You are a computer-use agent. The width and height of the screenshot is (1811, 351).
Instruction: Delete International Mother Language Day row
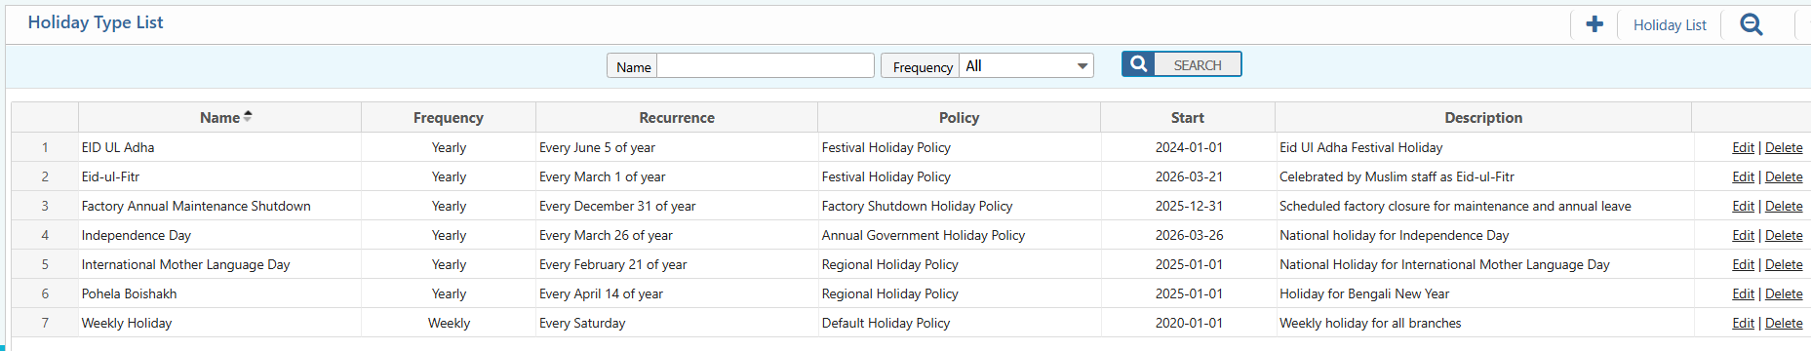point(1784,264)
